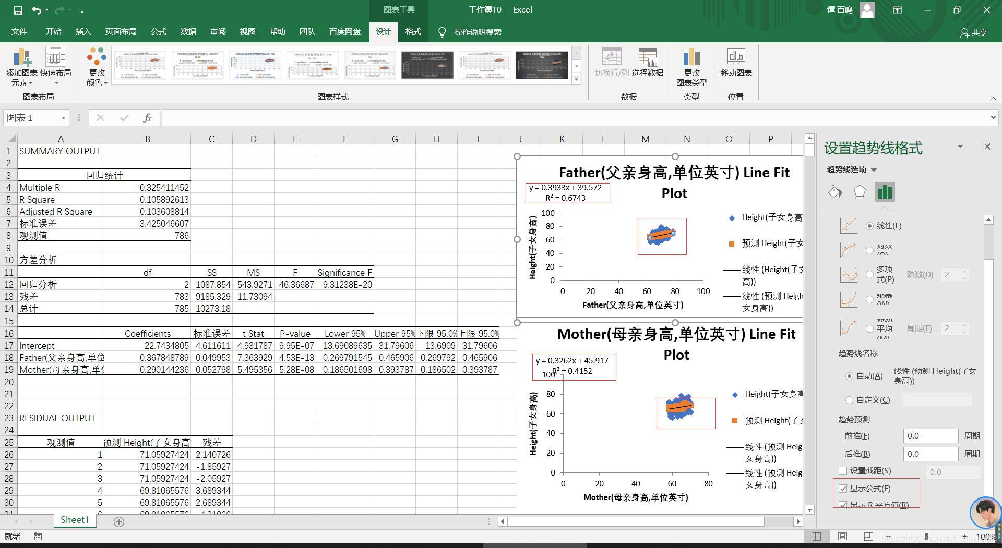Open the Insert (插入) tab
Screen dimensions: 1002x548
(83, 32)
